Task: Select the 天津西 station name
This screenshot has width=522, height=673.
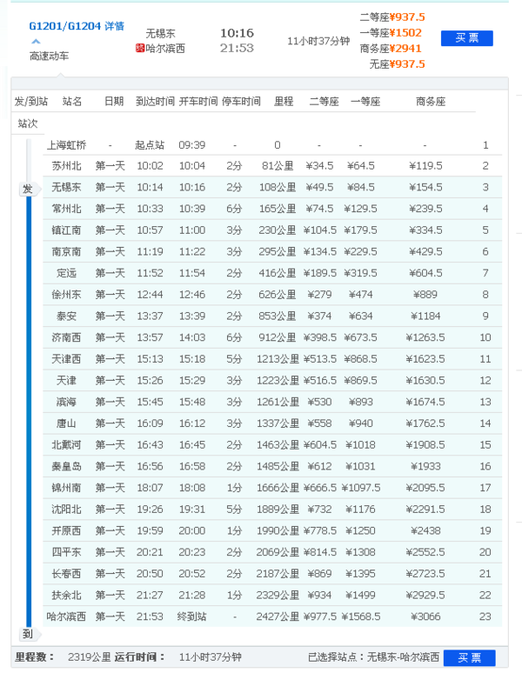Action: pyautogui.click(x=66, y=359)
